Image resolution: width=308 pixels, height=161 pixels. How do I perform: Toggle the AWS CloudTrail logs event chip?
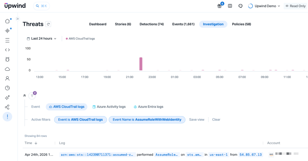66,107
